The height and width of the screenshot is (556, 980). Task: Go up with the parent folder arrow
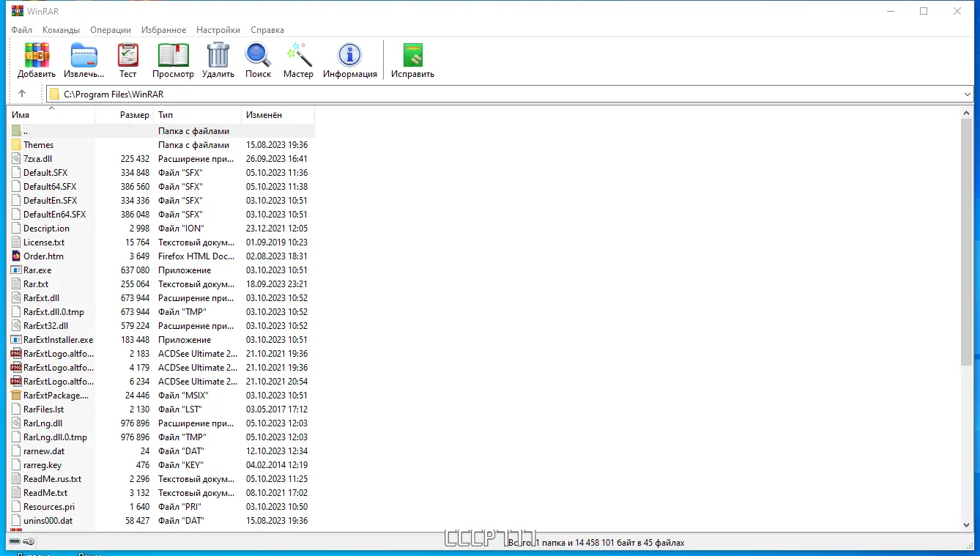22,94
